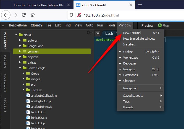Click the browser reload icon
Screen dimensions: 184x129
click(x=24, y=15)
